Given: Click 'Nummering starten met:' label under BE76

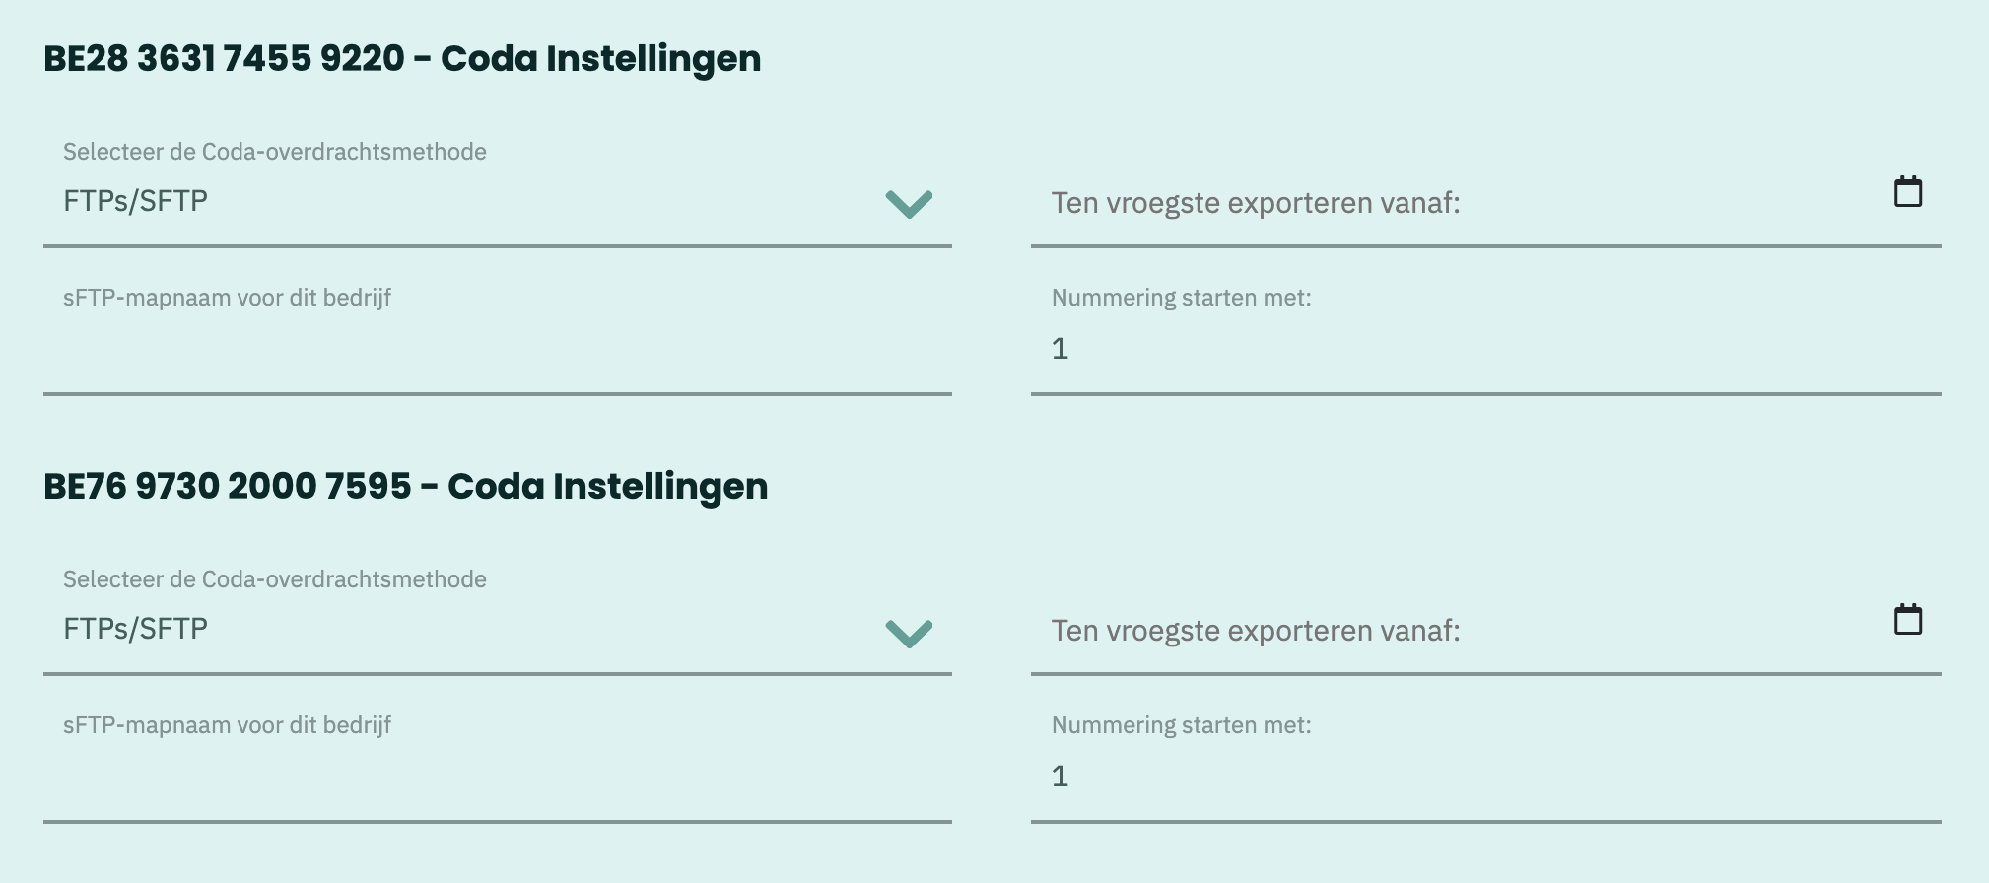Looking at the screenshot, I should point(1182,725).
